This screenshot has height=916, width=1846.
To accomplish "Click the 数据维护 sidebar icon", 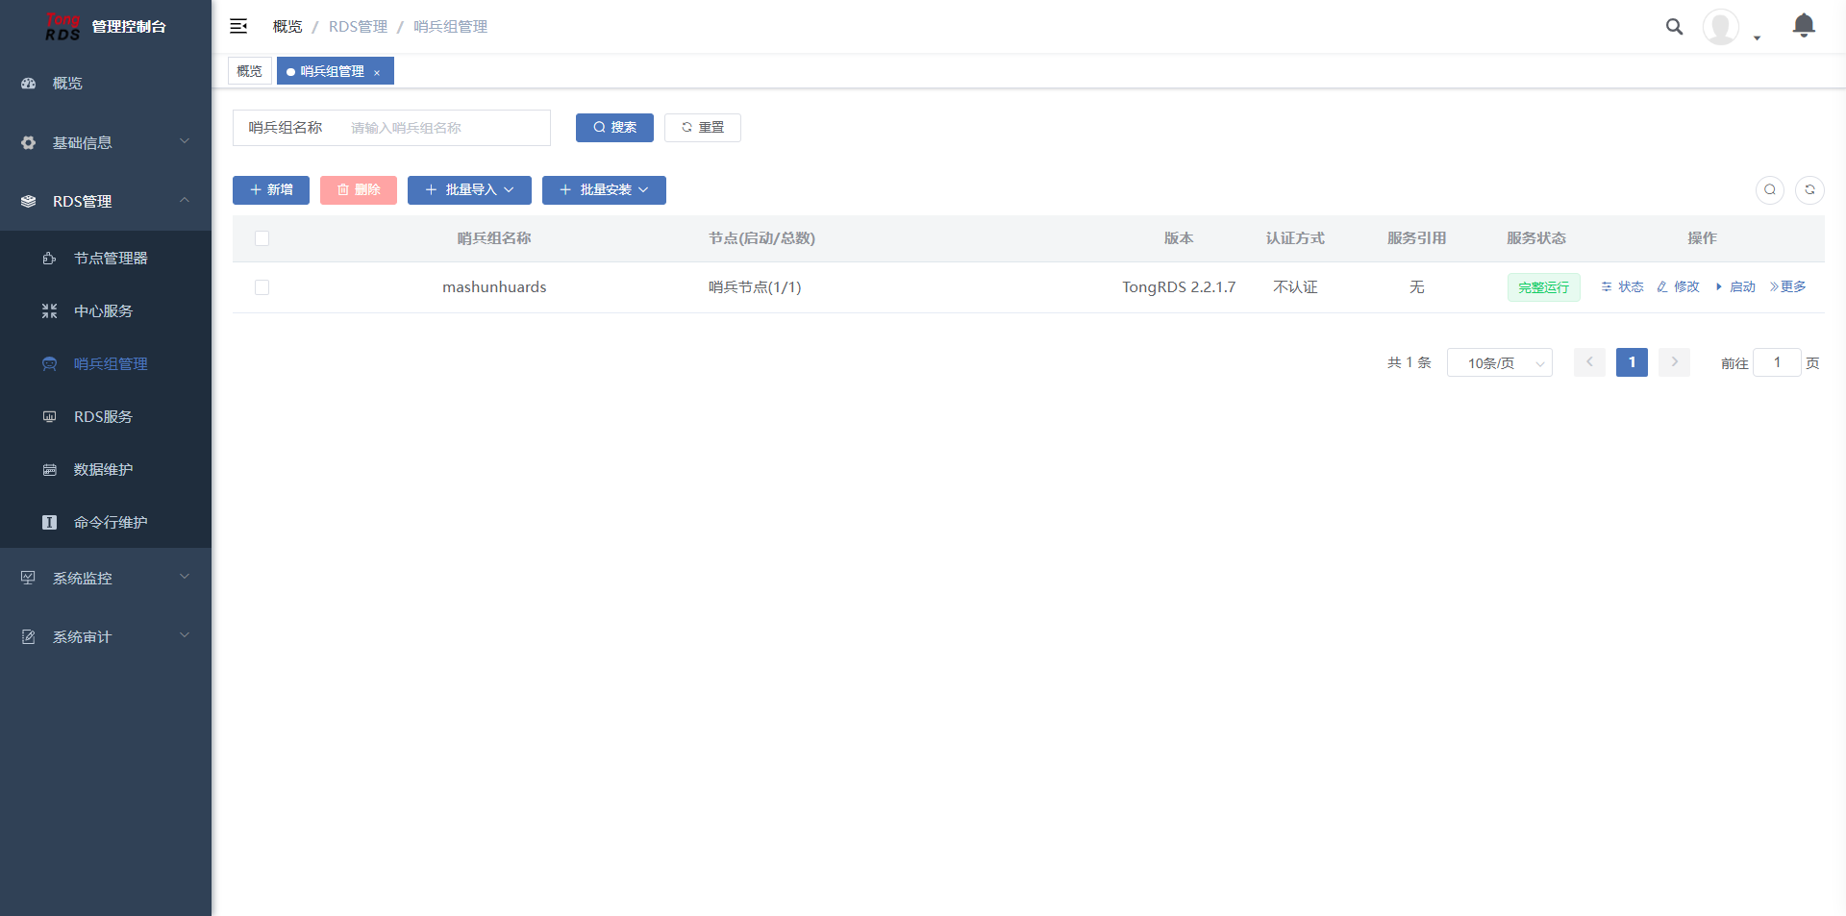I will tap(49, 470).
